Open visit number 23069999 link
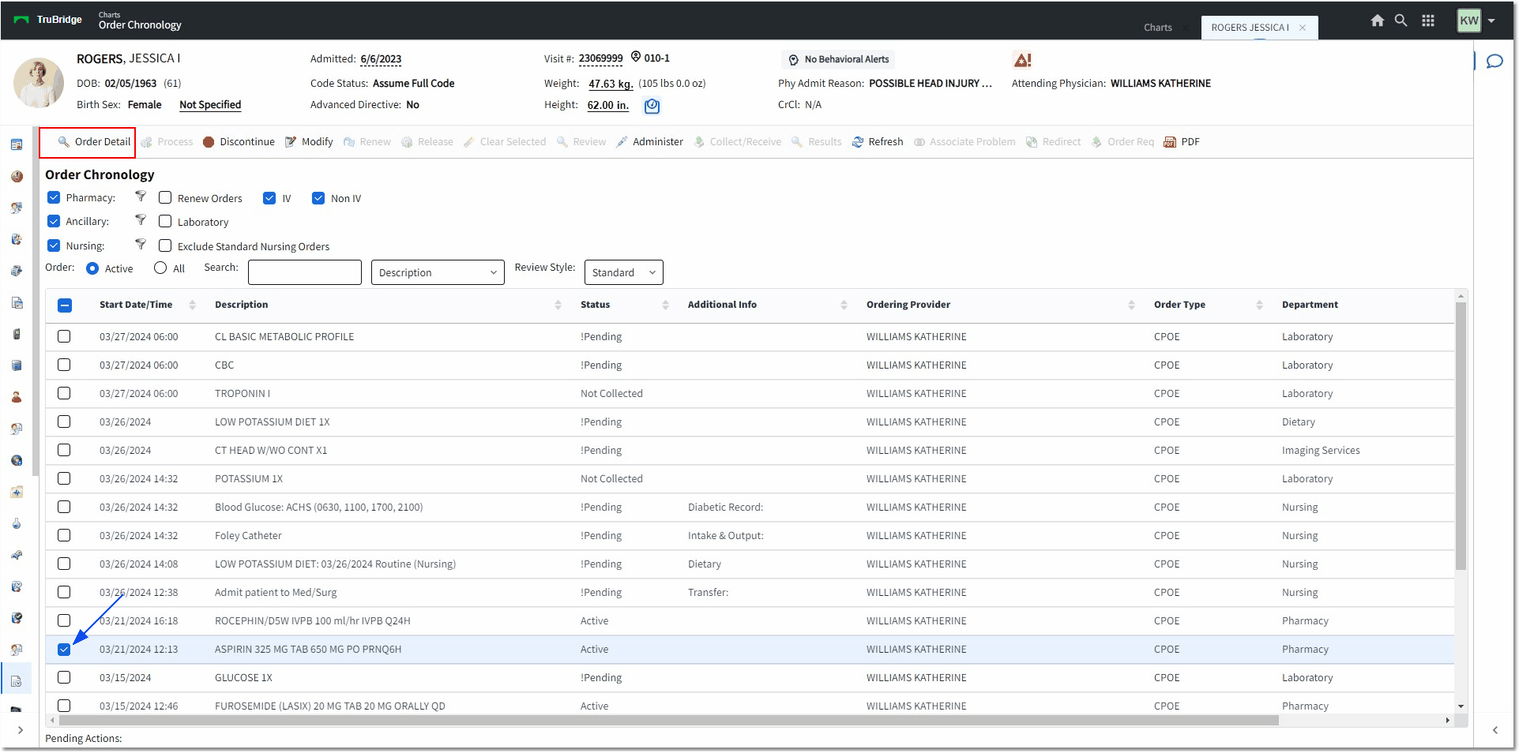 tap(600, 58)
